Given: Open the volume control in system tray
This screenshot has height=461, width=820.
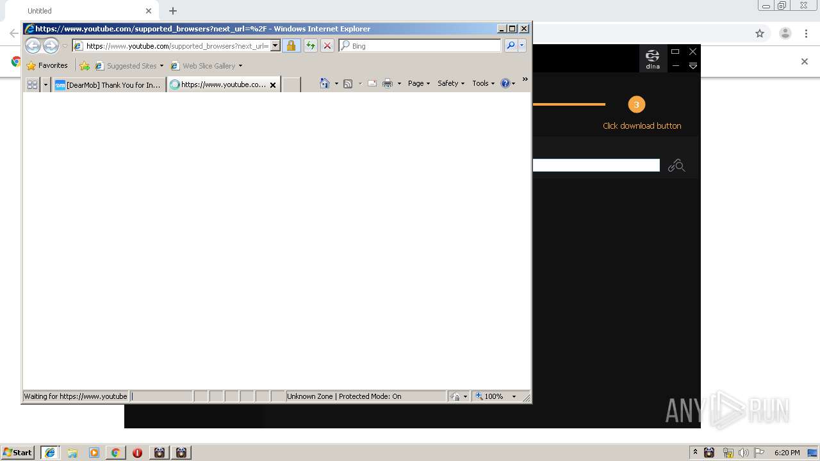Looking at the screenshot, I should coord(744,453).
